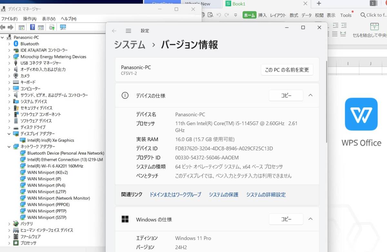The image size is (387, 252).
Task: Open システムの詳細設定 link
Action: [266, 195]
